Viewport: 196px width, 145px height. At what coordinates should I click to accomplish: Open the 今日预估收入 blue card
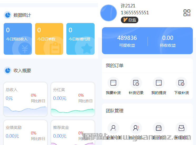[18, 39]
